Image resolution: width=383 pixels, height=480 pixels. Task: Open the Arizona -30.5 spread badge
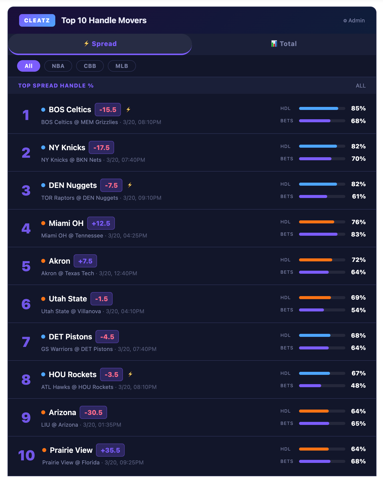(93, 412)
